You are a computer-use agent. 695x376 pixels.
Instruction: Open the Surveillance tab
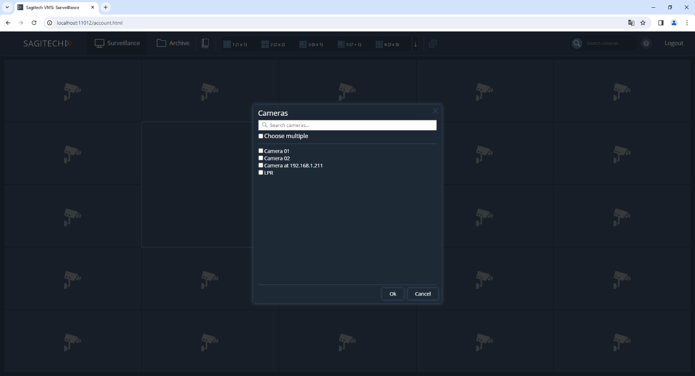(x=117, y=43)
